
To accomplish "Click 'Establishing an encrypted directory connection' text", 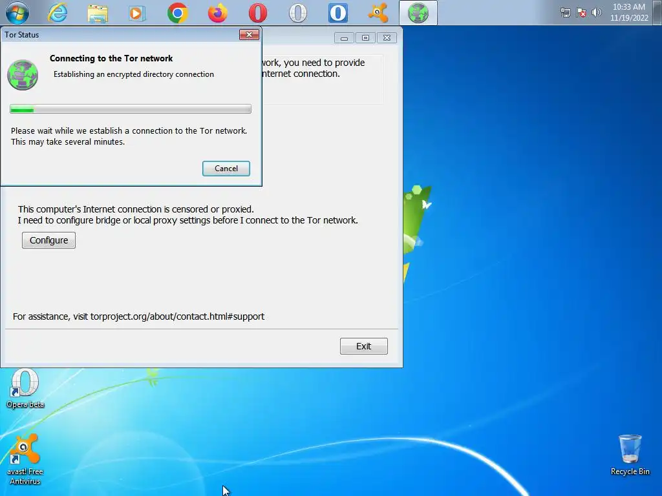I will 133,74.
